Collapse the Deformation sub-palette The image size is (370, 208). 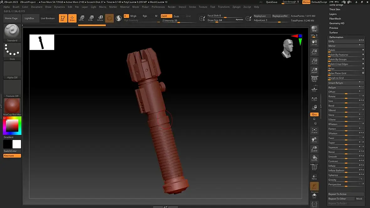[x=336, y=37]
